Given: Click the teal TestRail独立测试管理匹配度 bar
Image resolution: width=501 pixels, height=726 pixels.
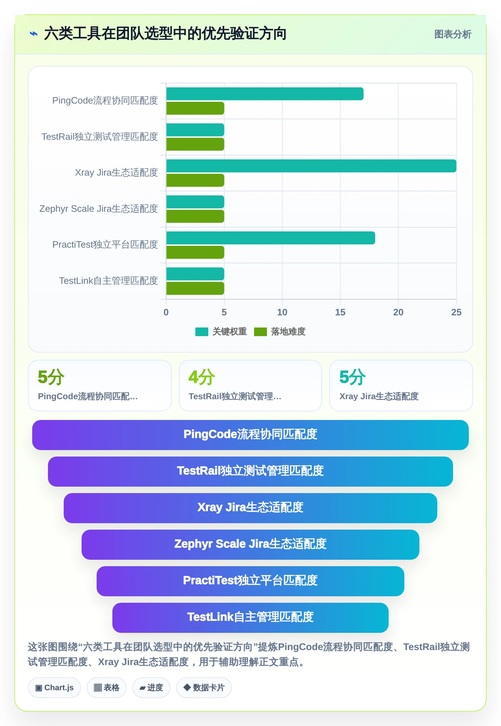Looking at the screenshot, I should point(195,130).
